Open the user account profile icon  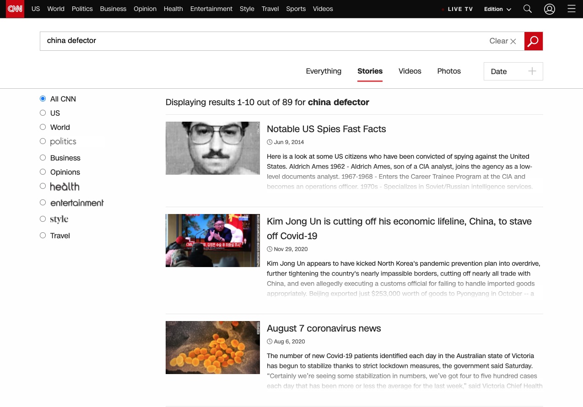[549, 9]
